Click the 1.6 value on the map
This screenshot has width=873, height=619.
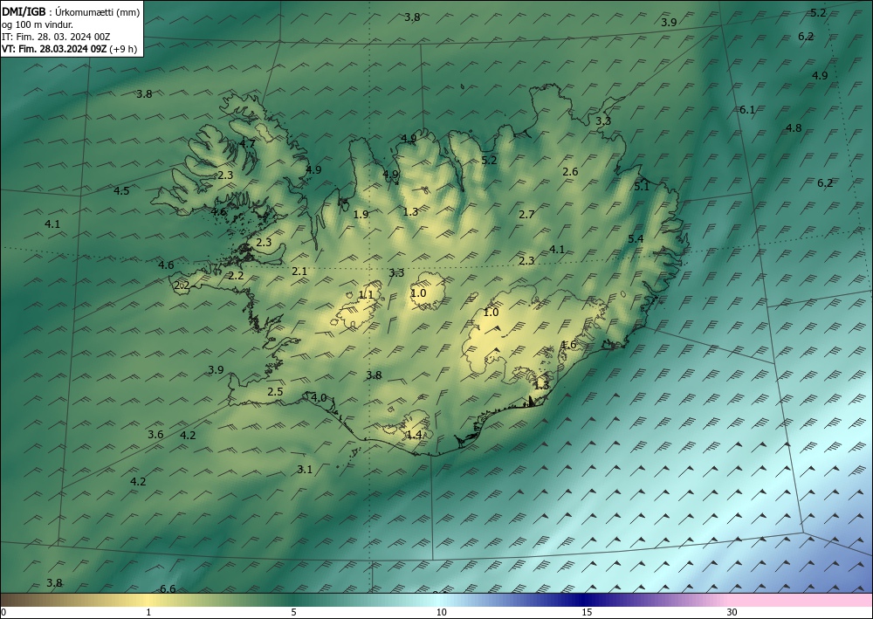[x=568, y=345]
